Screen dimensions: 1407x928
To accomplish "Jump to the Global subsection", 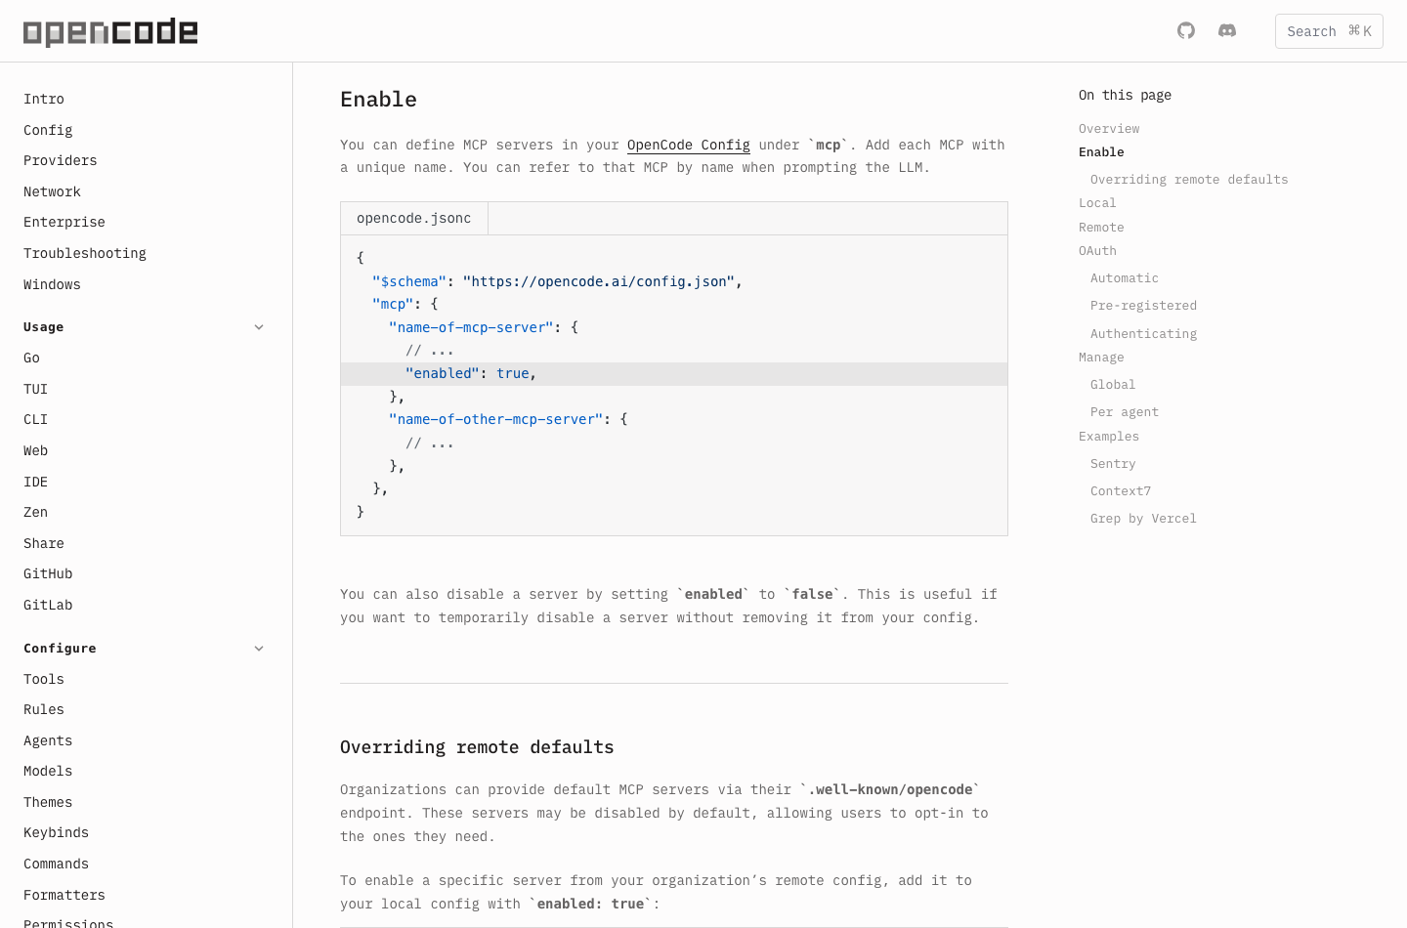I will (1113, 385).
